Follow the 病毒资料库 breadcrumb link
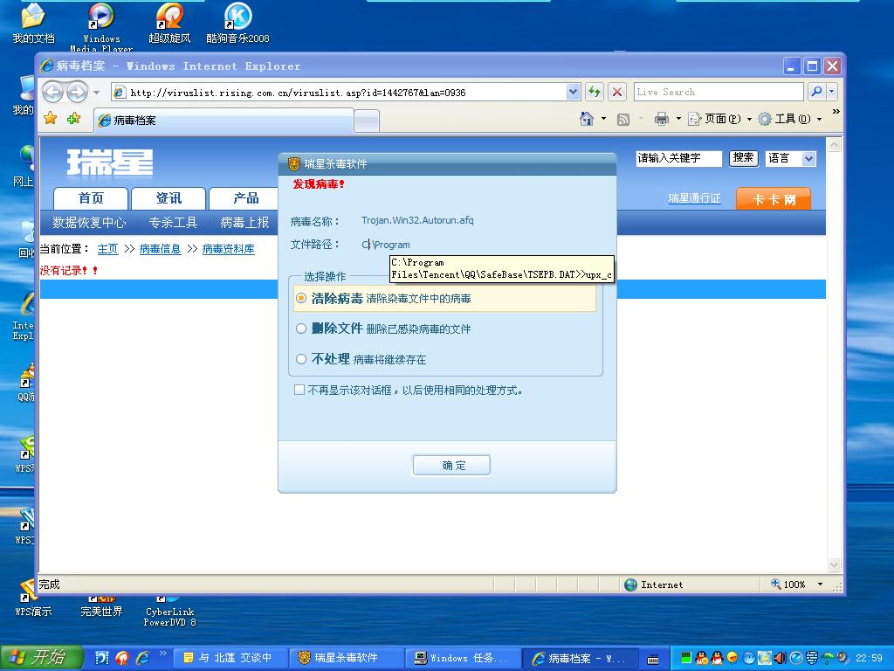The height and width of the screenshot is (671, 894). click(x=228, y=249)
